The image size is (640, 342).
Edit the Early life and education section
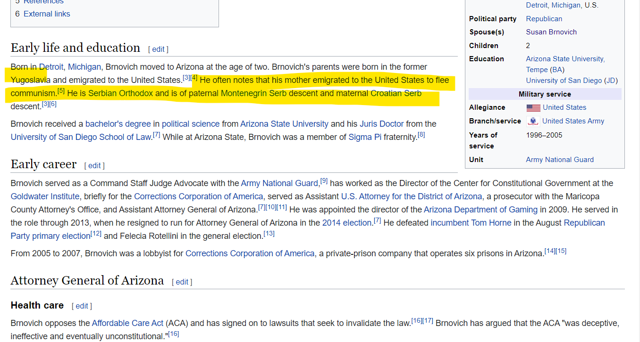click(158, 49)
